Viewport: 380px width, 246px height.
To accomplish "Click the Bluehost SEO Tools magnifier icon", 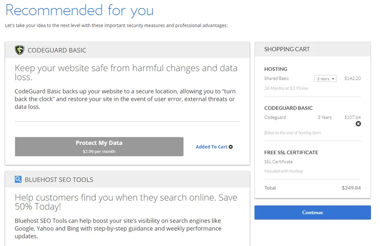I will (18, 179).
